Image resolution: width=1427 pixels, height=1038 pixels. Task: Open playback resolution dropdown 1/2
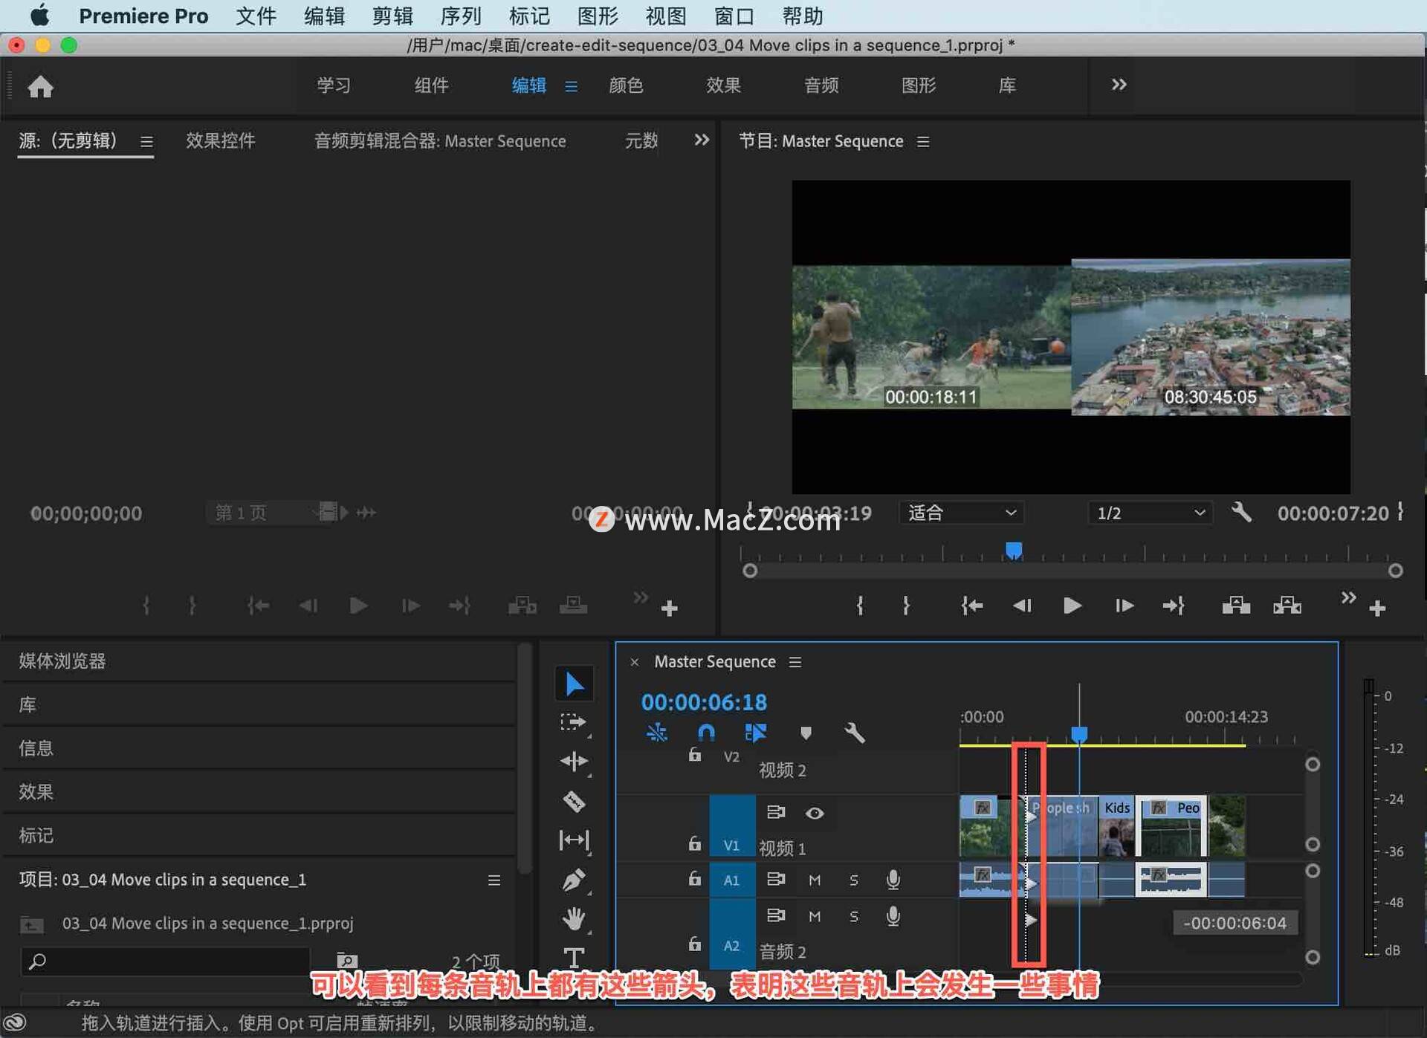click(x=1150, y=513)
